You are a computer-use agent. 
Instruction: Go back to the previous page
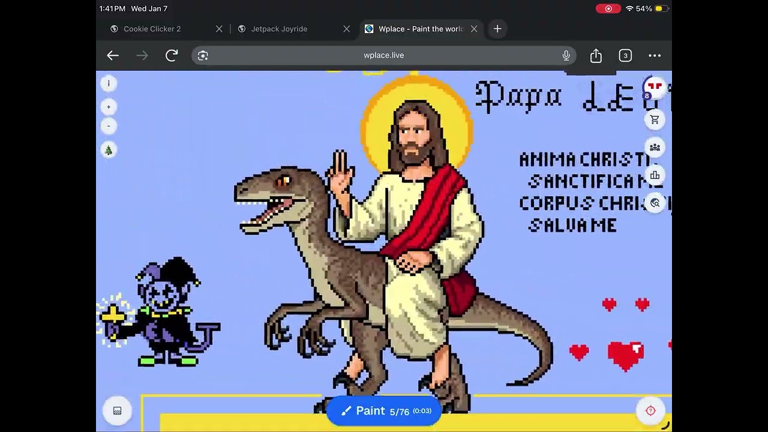(113, 56)
